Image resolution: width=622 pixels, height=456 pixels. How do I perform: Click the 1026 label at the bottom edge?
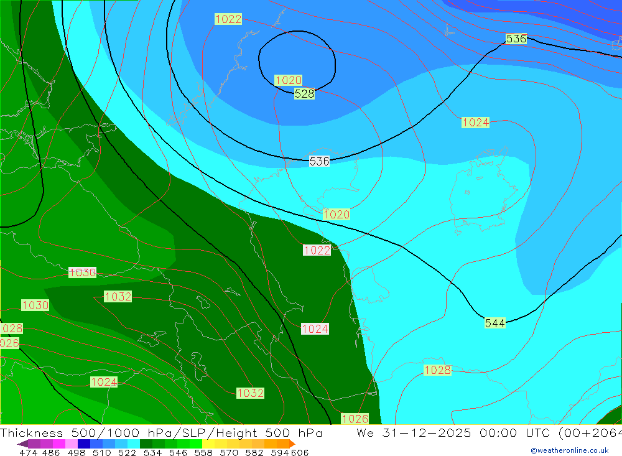(355, 419)
